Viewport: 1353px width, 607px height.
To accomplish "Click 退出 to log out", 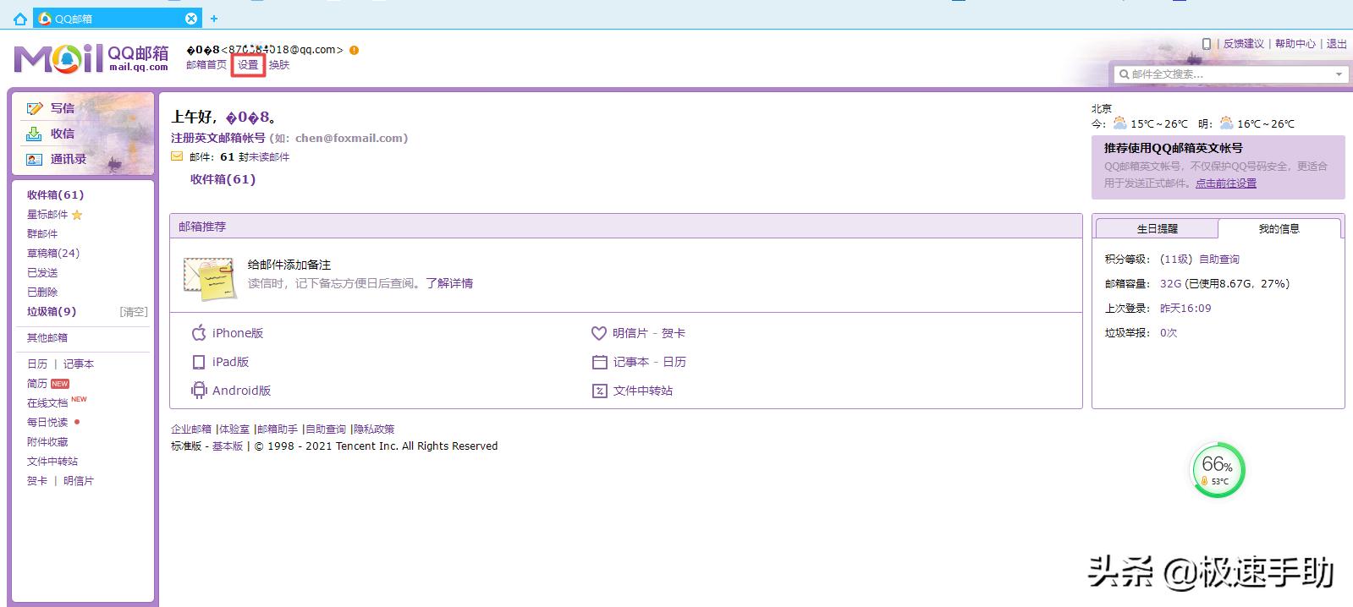I will 1337,44.
